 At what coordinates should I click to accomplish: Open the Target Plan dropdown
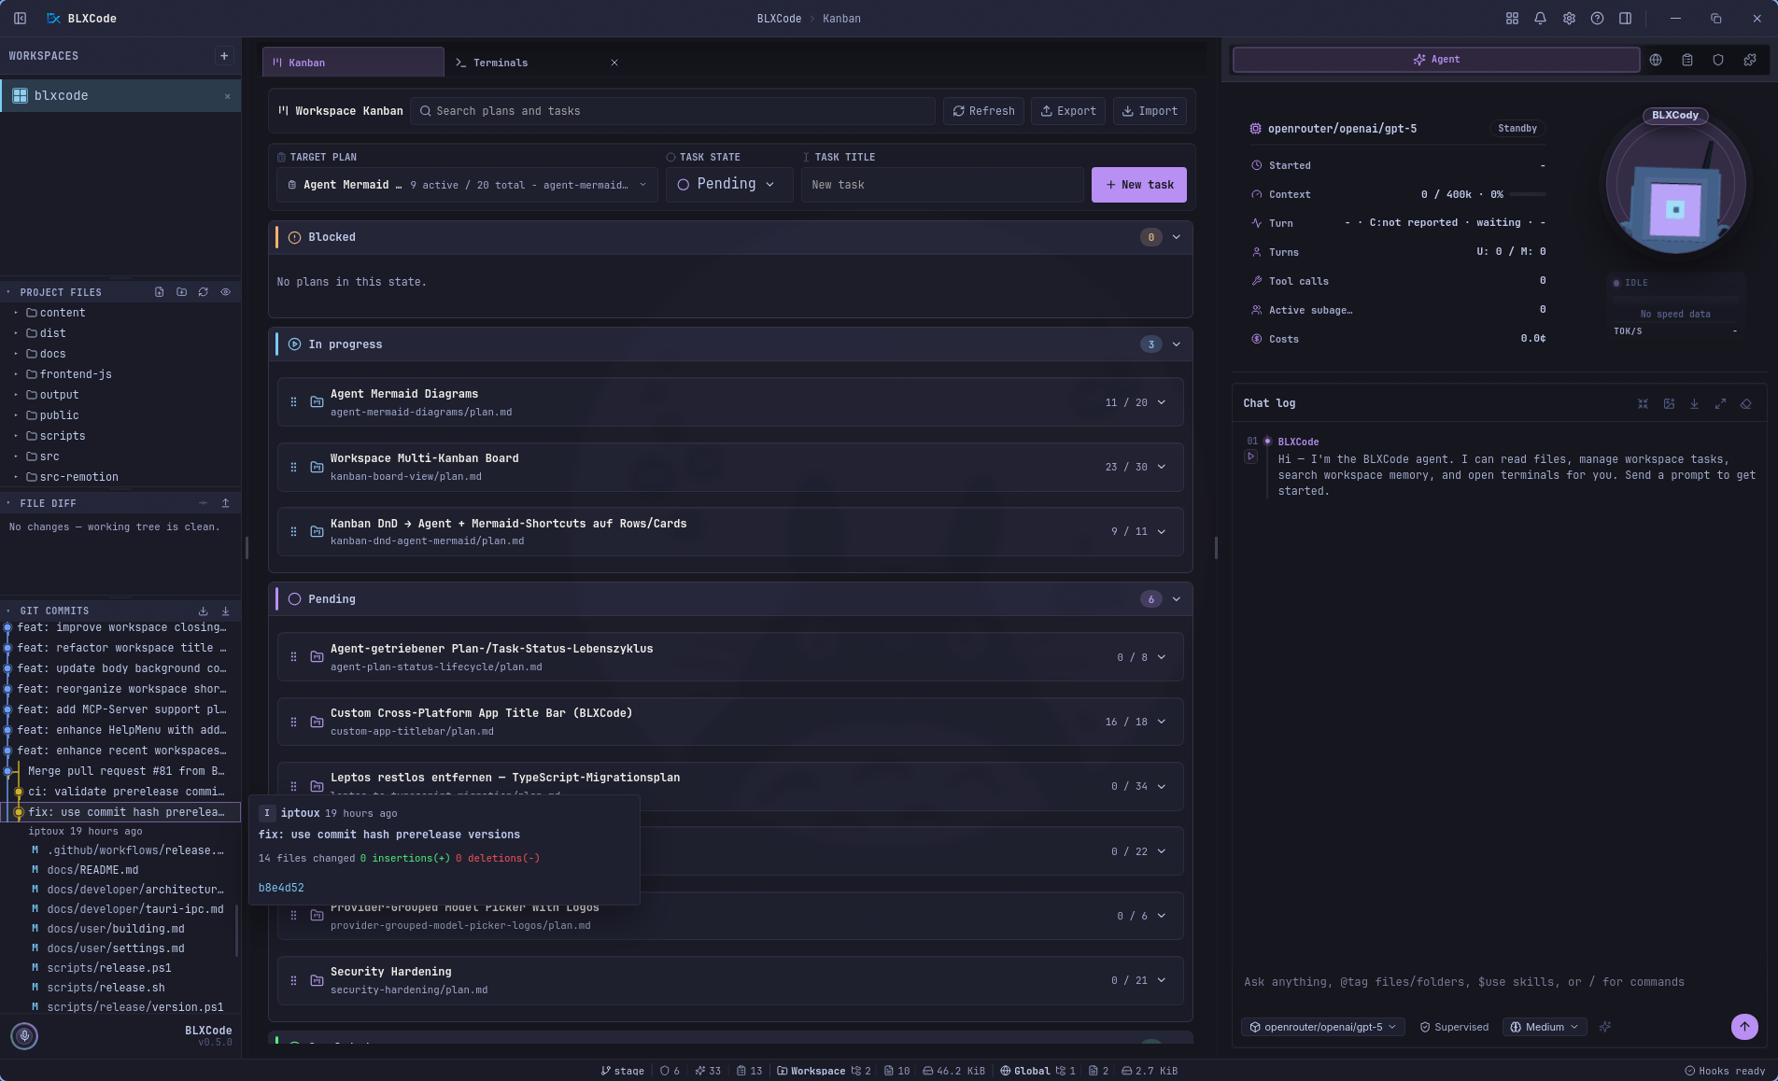tap(467, 185)
